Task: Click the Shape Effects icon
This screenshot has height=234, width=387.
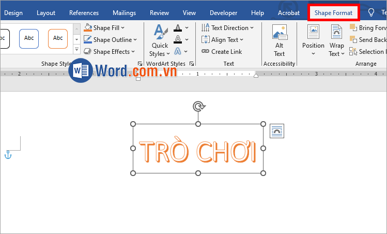Action: pos(88,51)
